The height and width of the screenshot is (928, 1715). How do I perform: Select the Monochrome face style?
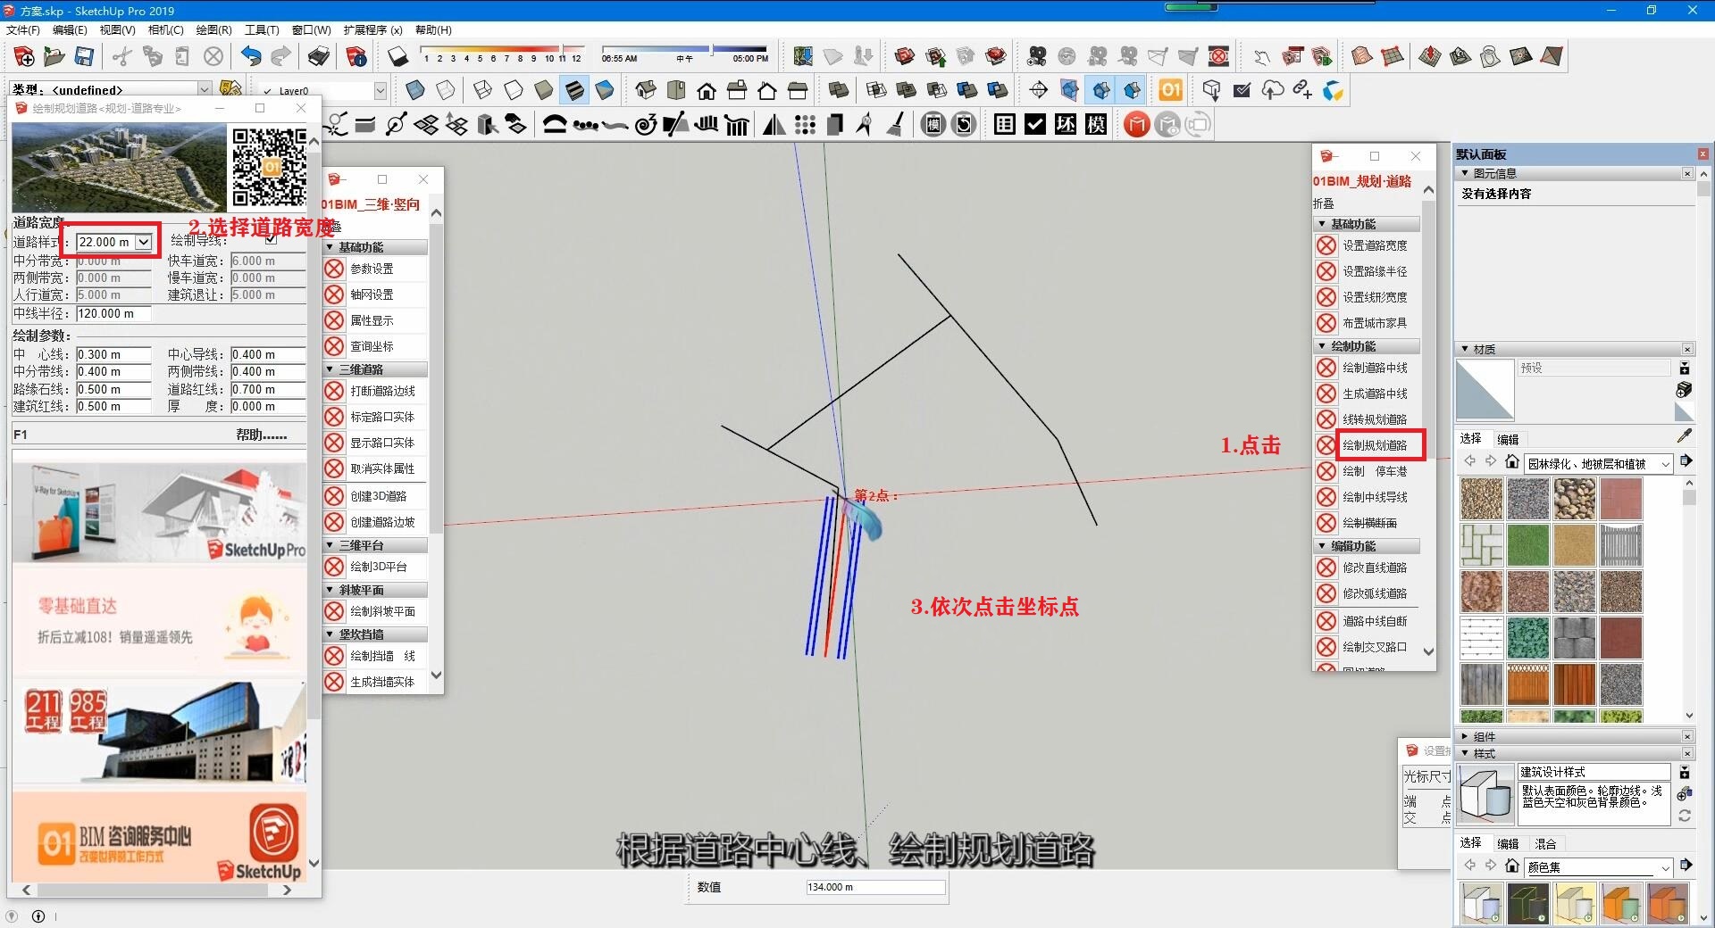605,90
